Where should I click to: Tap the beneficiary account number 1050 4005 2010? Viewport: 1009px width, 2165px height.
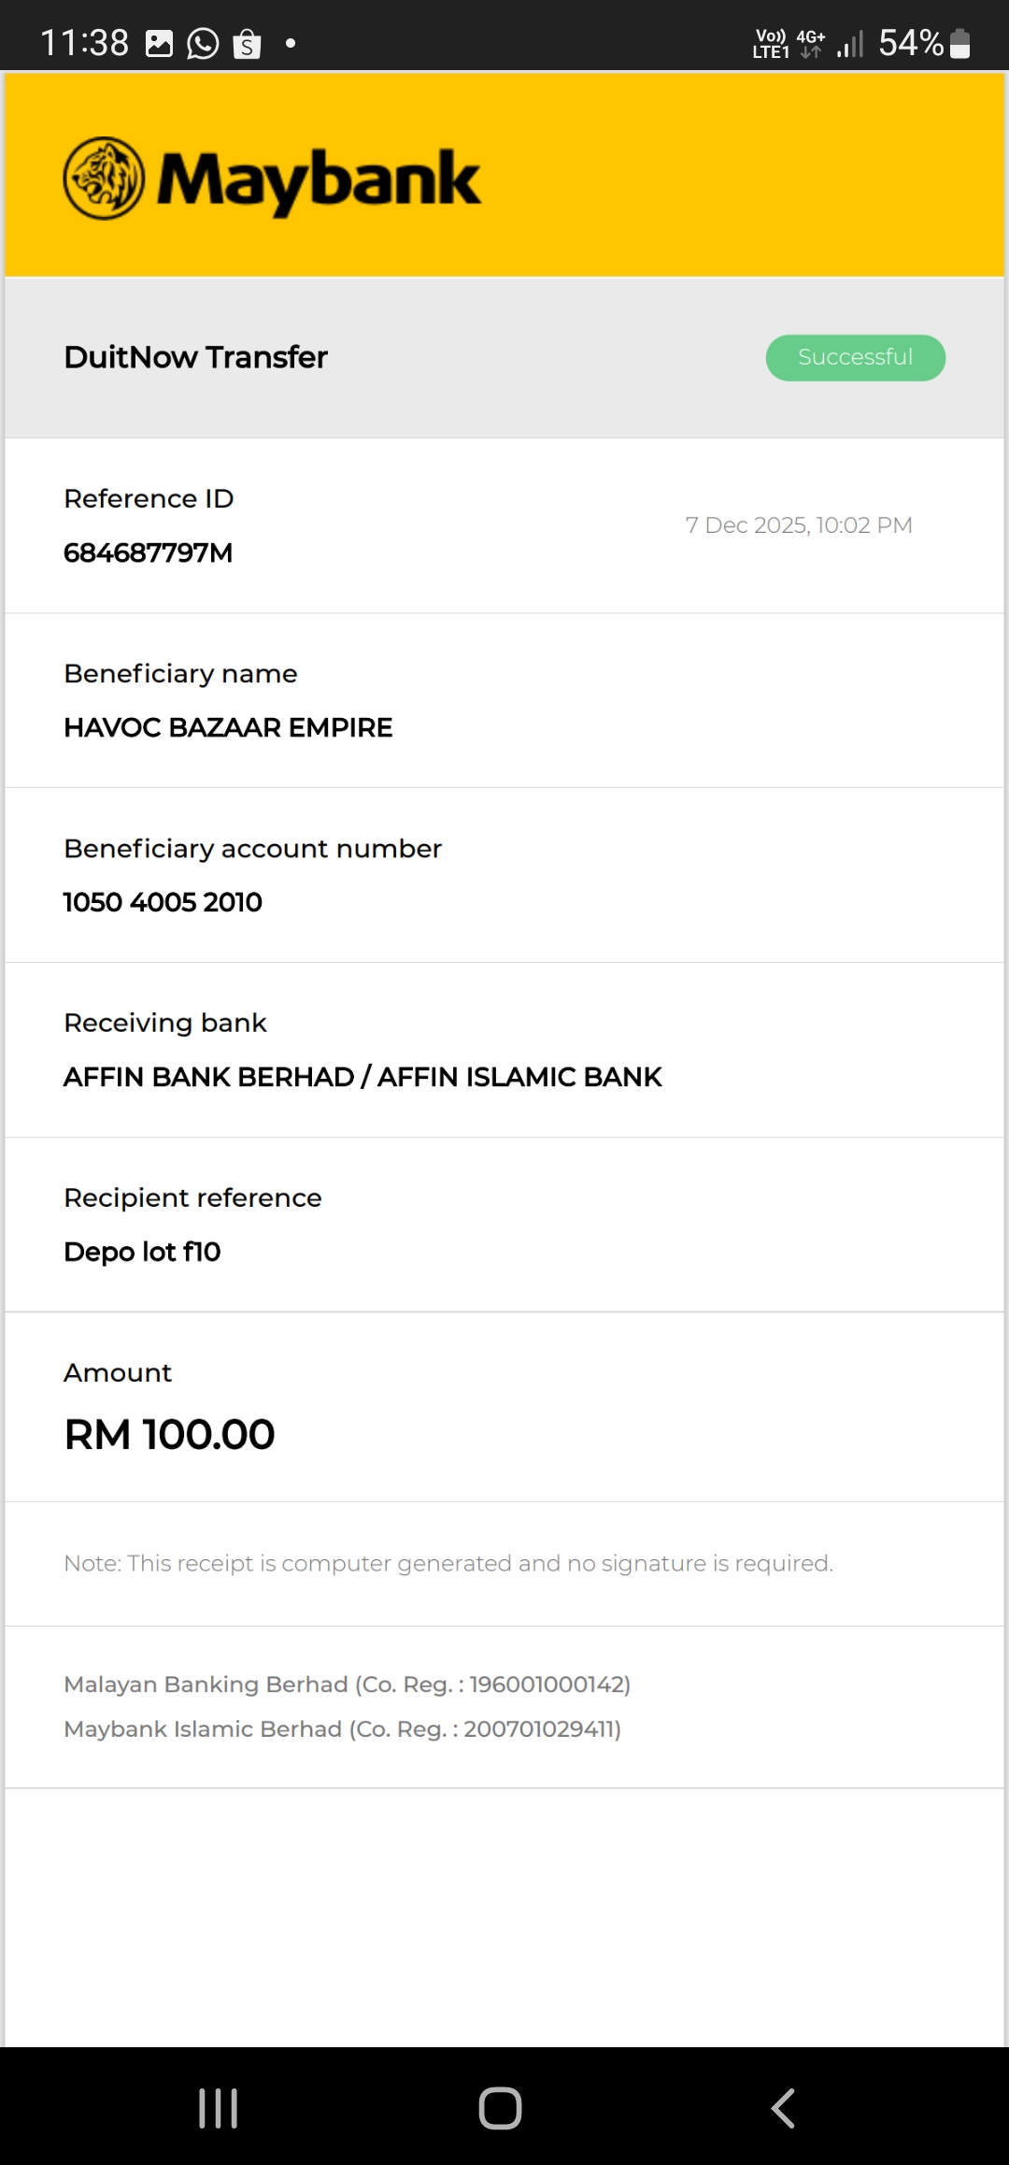click(163, 902)
